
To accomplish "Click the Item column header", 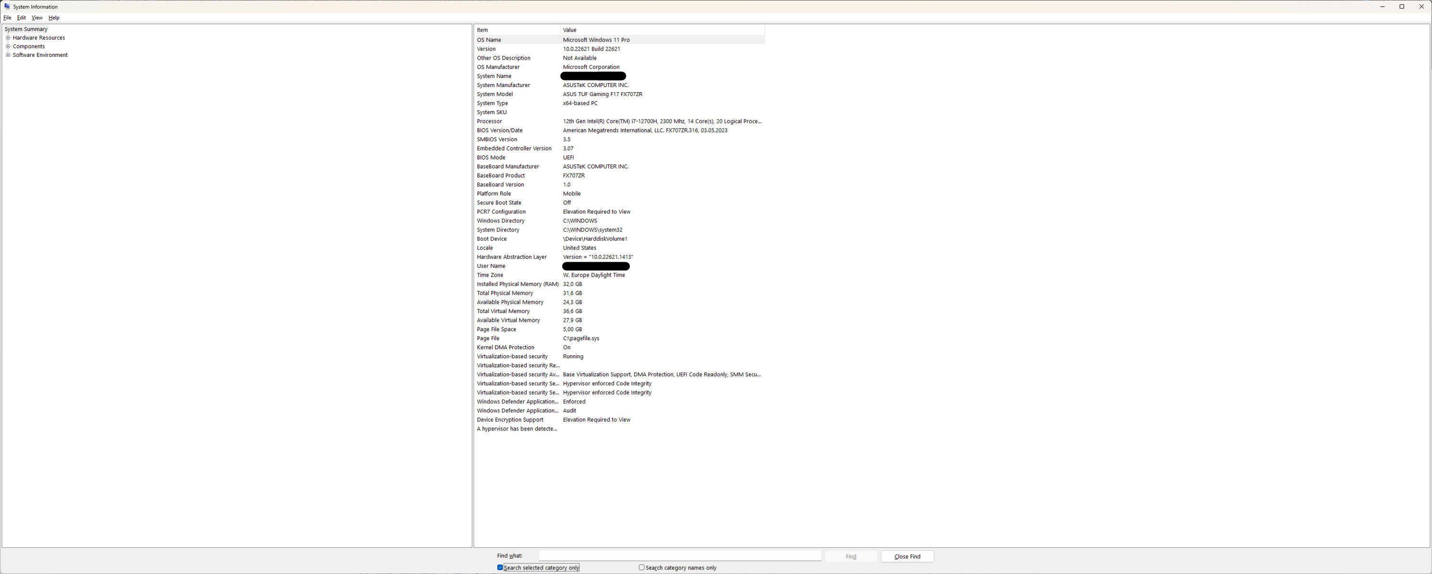I will click(517, 30).
